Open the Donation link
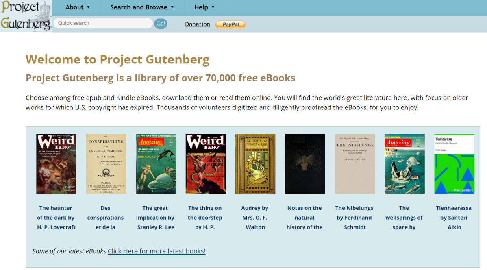Image resolution: width=487 pixels, height=270 pixels. click(198, 24)
